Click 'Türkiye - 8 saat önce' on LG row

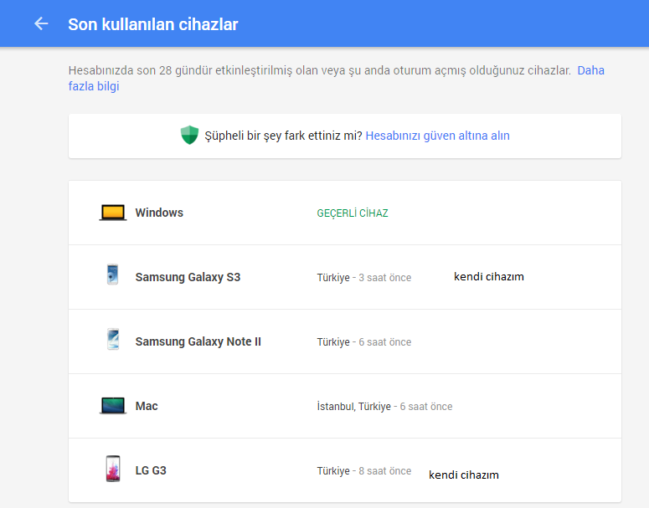pyautogui.click(x=364, y=471)
